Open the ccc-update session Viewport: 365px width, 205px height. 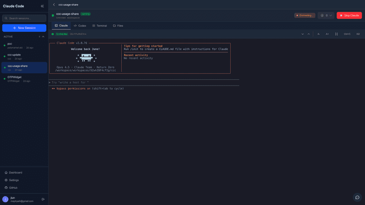point(24,57)
